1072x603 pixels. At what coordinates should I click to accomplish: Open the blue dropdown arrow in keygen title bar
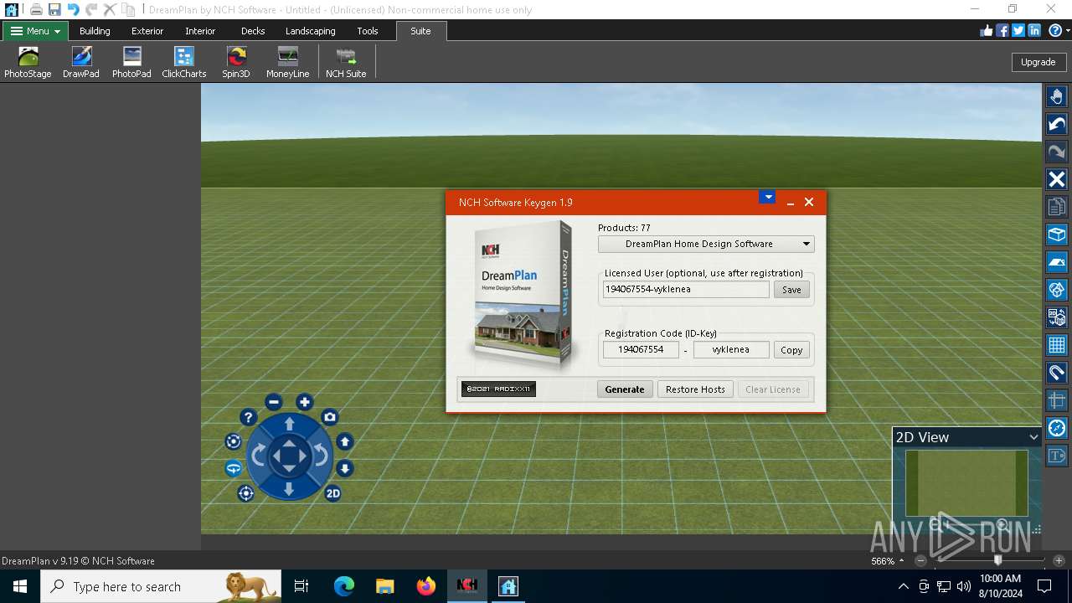click(767, 198)
